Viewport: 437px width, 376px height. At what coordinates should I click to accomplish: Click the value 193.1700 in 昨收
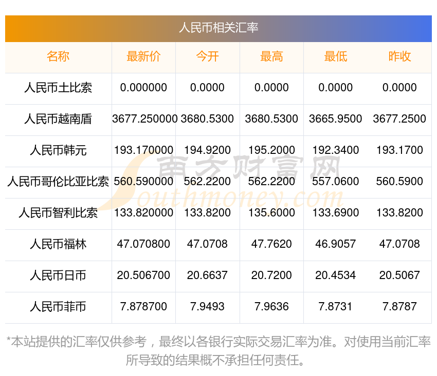399,150
